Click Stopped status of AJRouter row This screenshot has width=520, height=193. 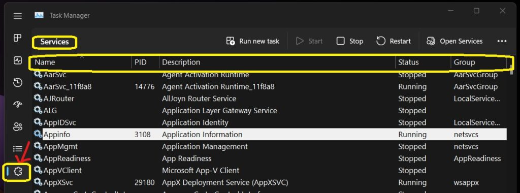(x=412, y=99)
